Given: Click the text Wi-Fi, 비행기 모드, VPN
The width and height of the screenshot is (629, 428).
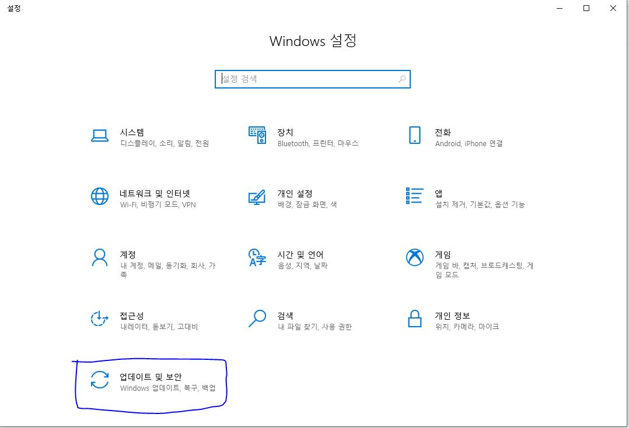Looking at the screenshot, I should click(x=158, y=204).
